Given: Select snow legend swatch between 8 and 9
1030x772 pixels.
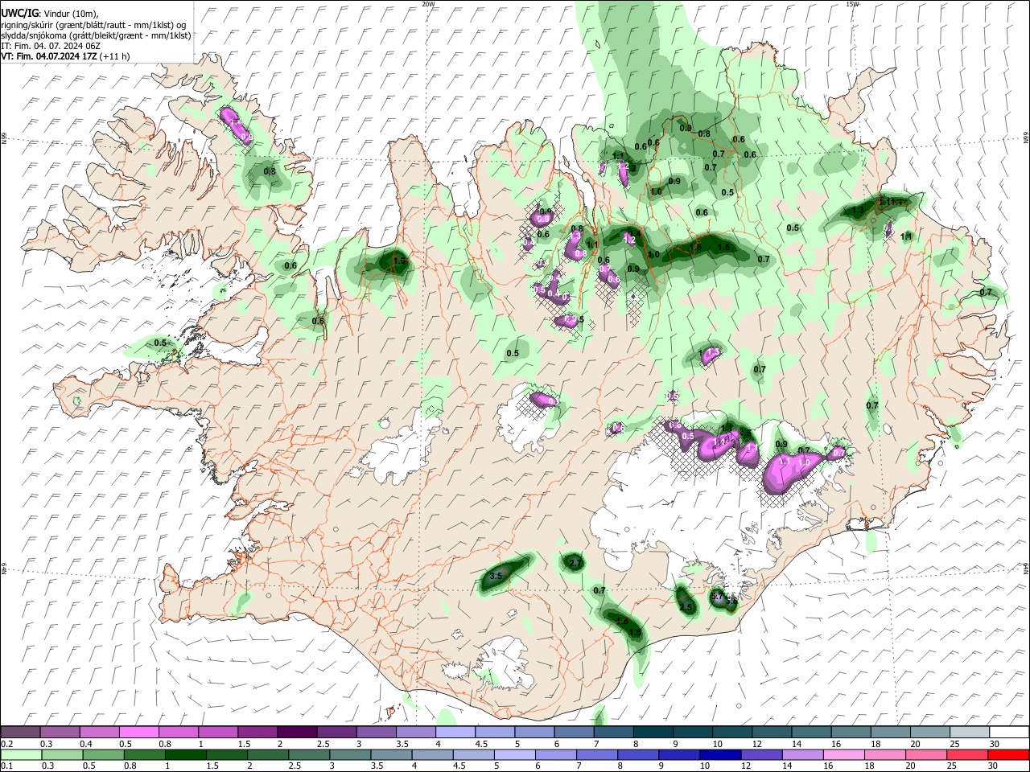Looking at the screenshot, I should click(653, 733).
